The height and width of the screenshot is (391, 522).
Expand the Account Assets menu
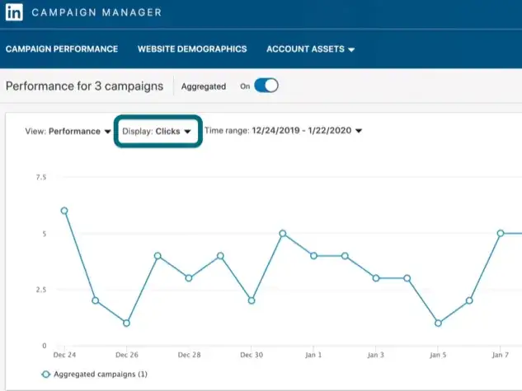(310, 49)
